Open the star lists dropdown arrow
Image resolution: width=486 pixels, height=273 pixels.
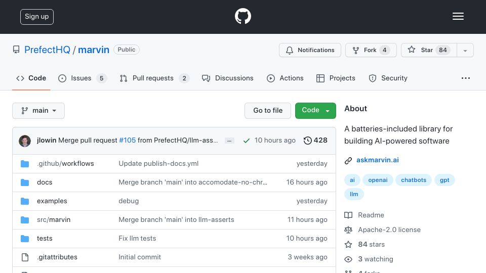tap(465, 51)
